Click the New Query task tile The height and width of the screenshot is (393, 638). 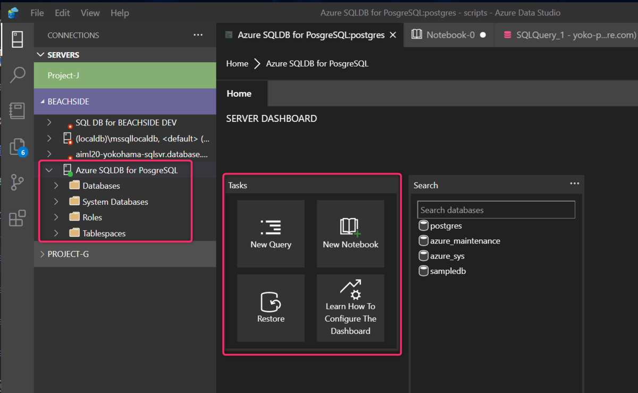point(271,233)
